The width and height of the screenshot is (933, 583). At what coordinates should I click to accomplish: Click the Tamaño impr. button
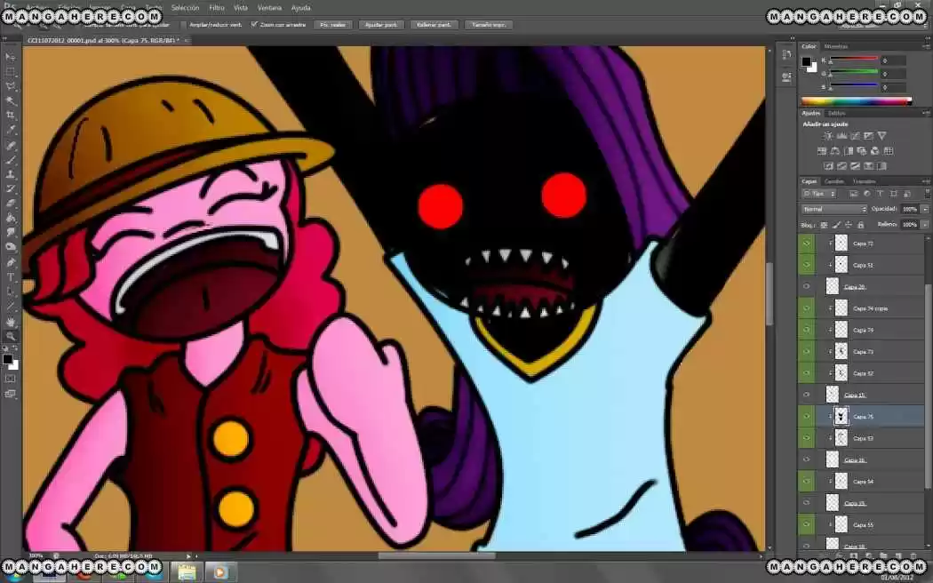click(489, 25)
